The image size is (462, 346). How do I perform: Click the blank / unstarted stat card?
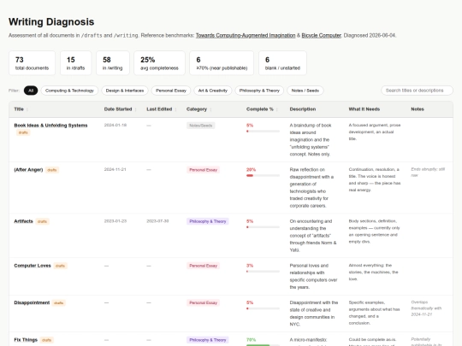[282, 63]
